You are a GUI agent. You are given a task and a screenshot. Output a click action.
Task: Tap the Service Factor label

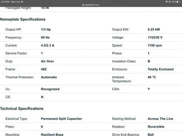coord(16,53)
